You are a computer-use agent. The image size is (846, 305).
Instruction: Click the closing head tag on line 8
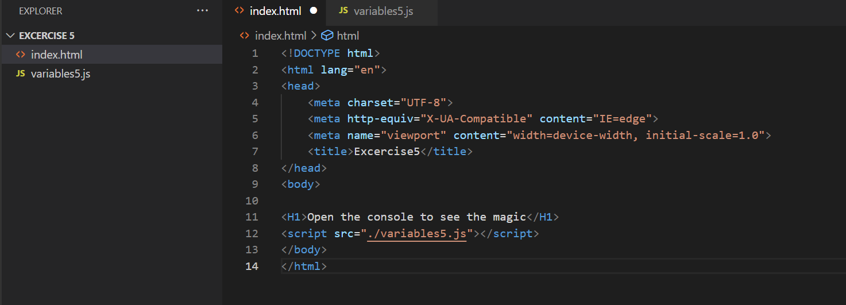[304, 168]
